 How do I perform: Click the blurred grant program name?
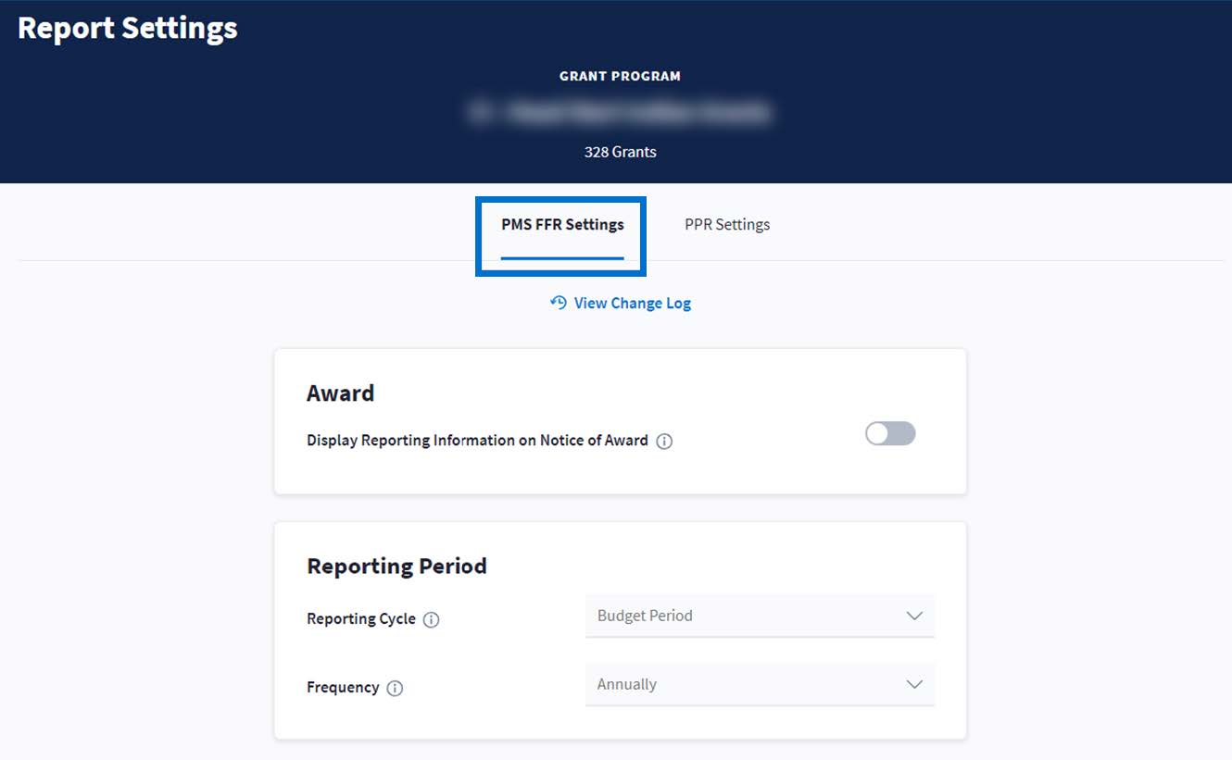tap(620, 113)
